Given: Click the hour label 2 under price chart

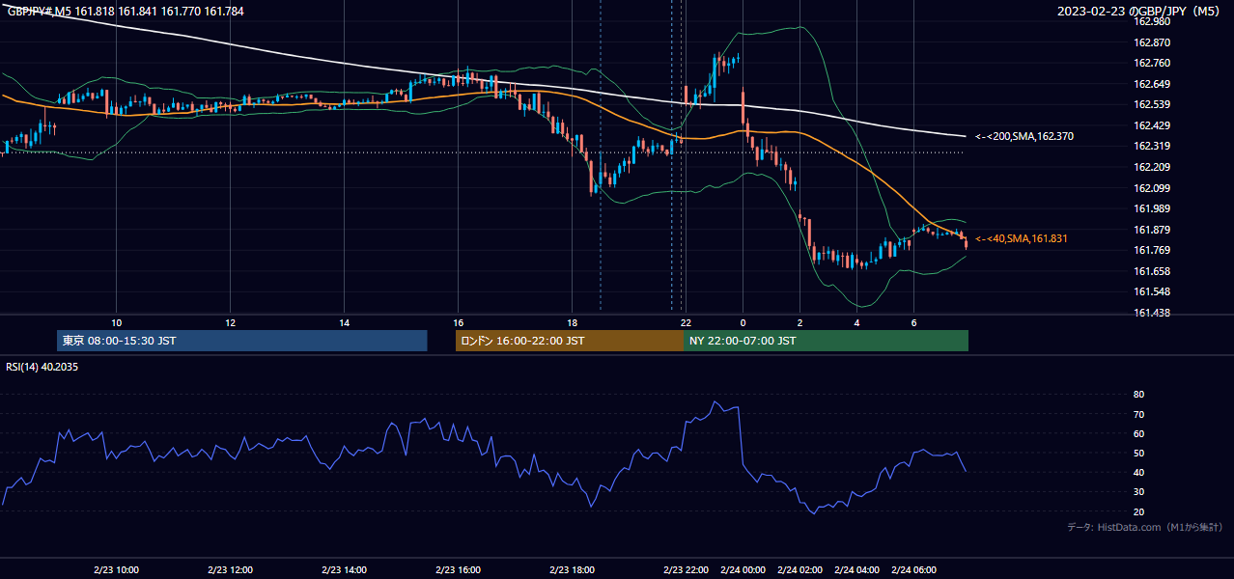Looking at the screenshot, I should (799, 322).
